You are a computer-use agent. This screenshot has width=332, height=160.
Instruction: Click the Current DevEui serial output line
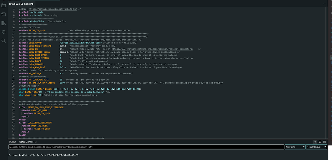(43, 155)
